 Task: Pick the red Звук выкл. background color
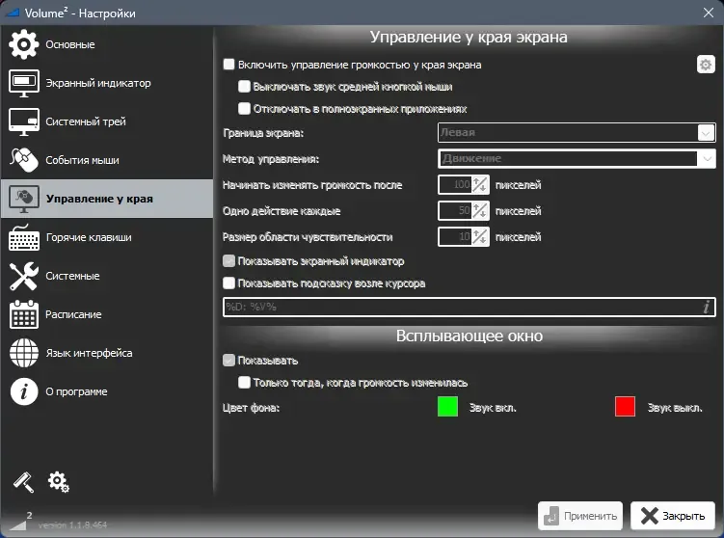coord(626,406)
